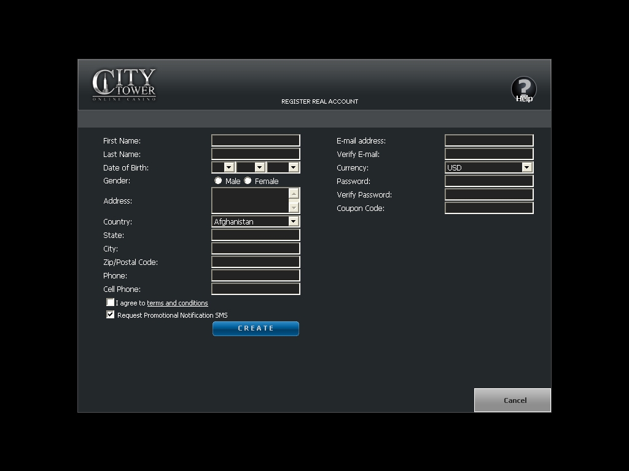629x471 pixels.
Task: Select the Female gender option
Action: pos(248,181)
